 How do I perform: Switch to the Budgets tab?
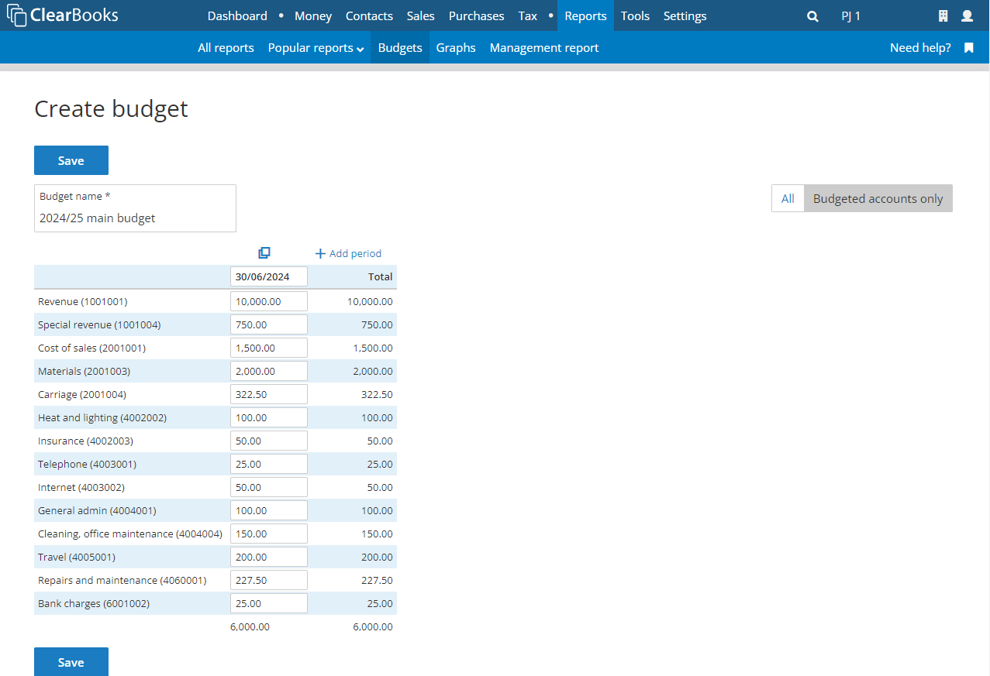pyautogui.click(x=400, y=48)
